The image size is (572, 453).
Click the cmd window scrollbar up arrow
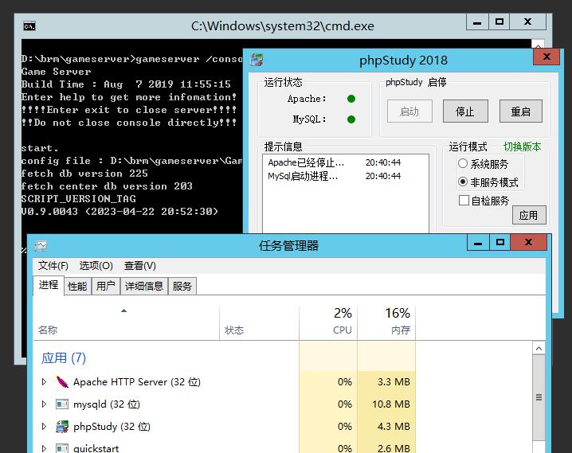538,45
